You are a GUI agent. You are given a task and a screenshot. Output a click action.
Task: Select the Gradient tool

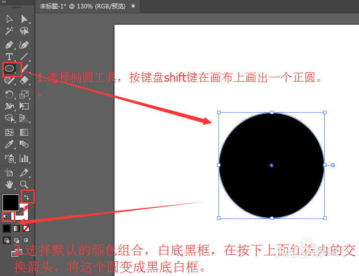[24, 132]
